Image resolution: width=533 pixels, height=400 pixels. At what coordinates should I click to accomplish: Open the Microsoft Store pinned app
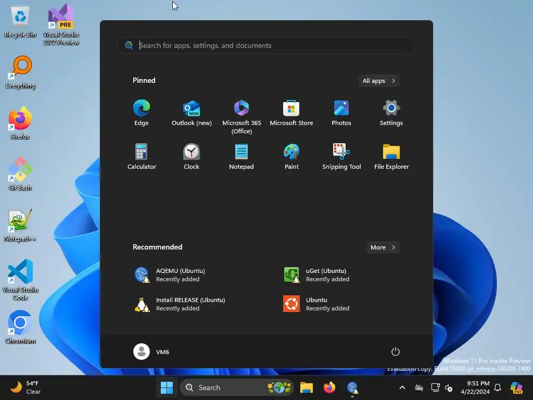click(291, 113)
